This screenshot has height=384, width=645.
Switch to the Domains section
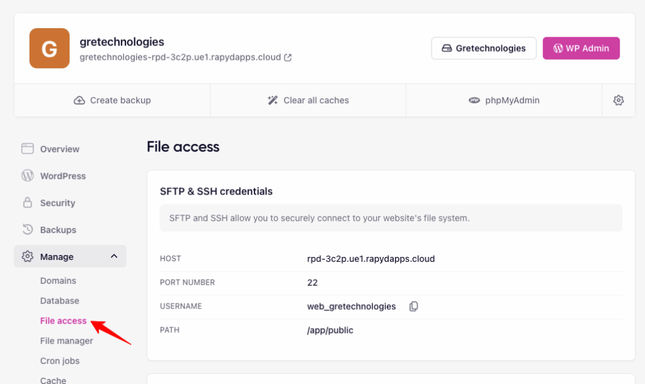pos(58,281)
